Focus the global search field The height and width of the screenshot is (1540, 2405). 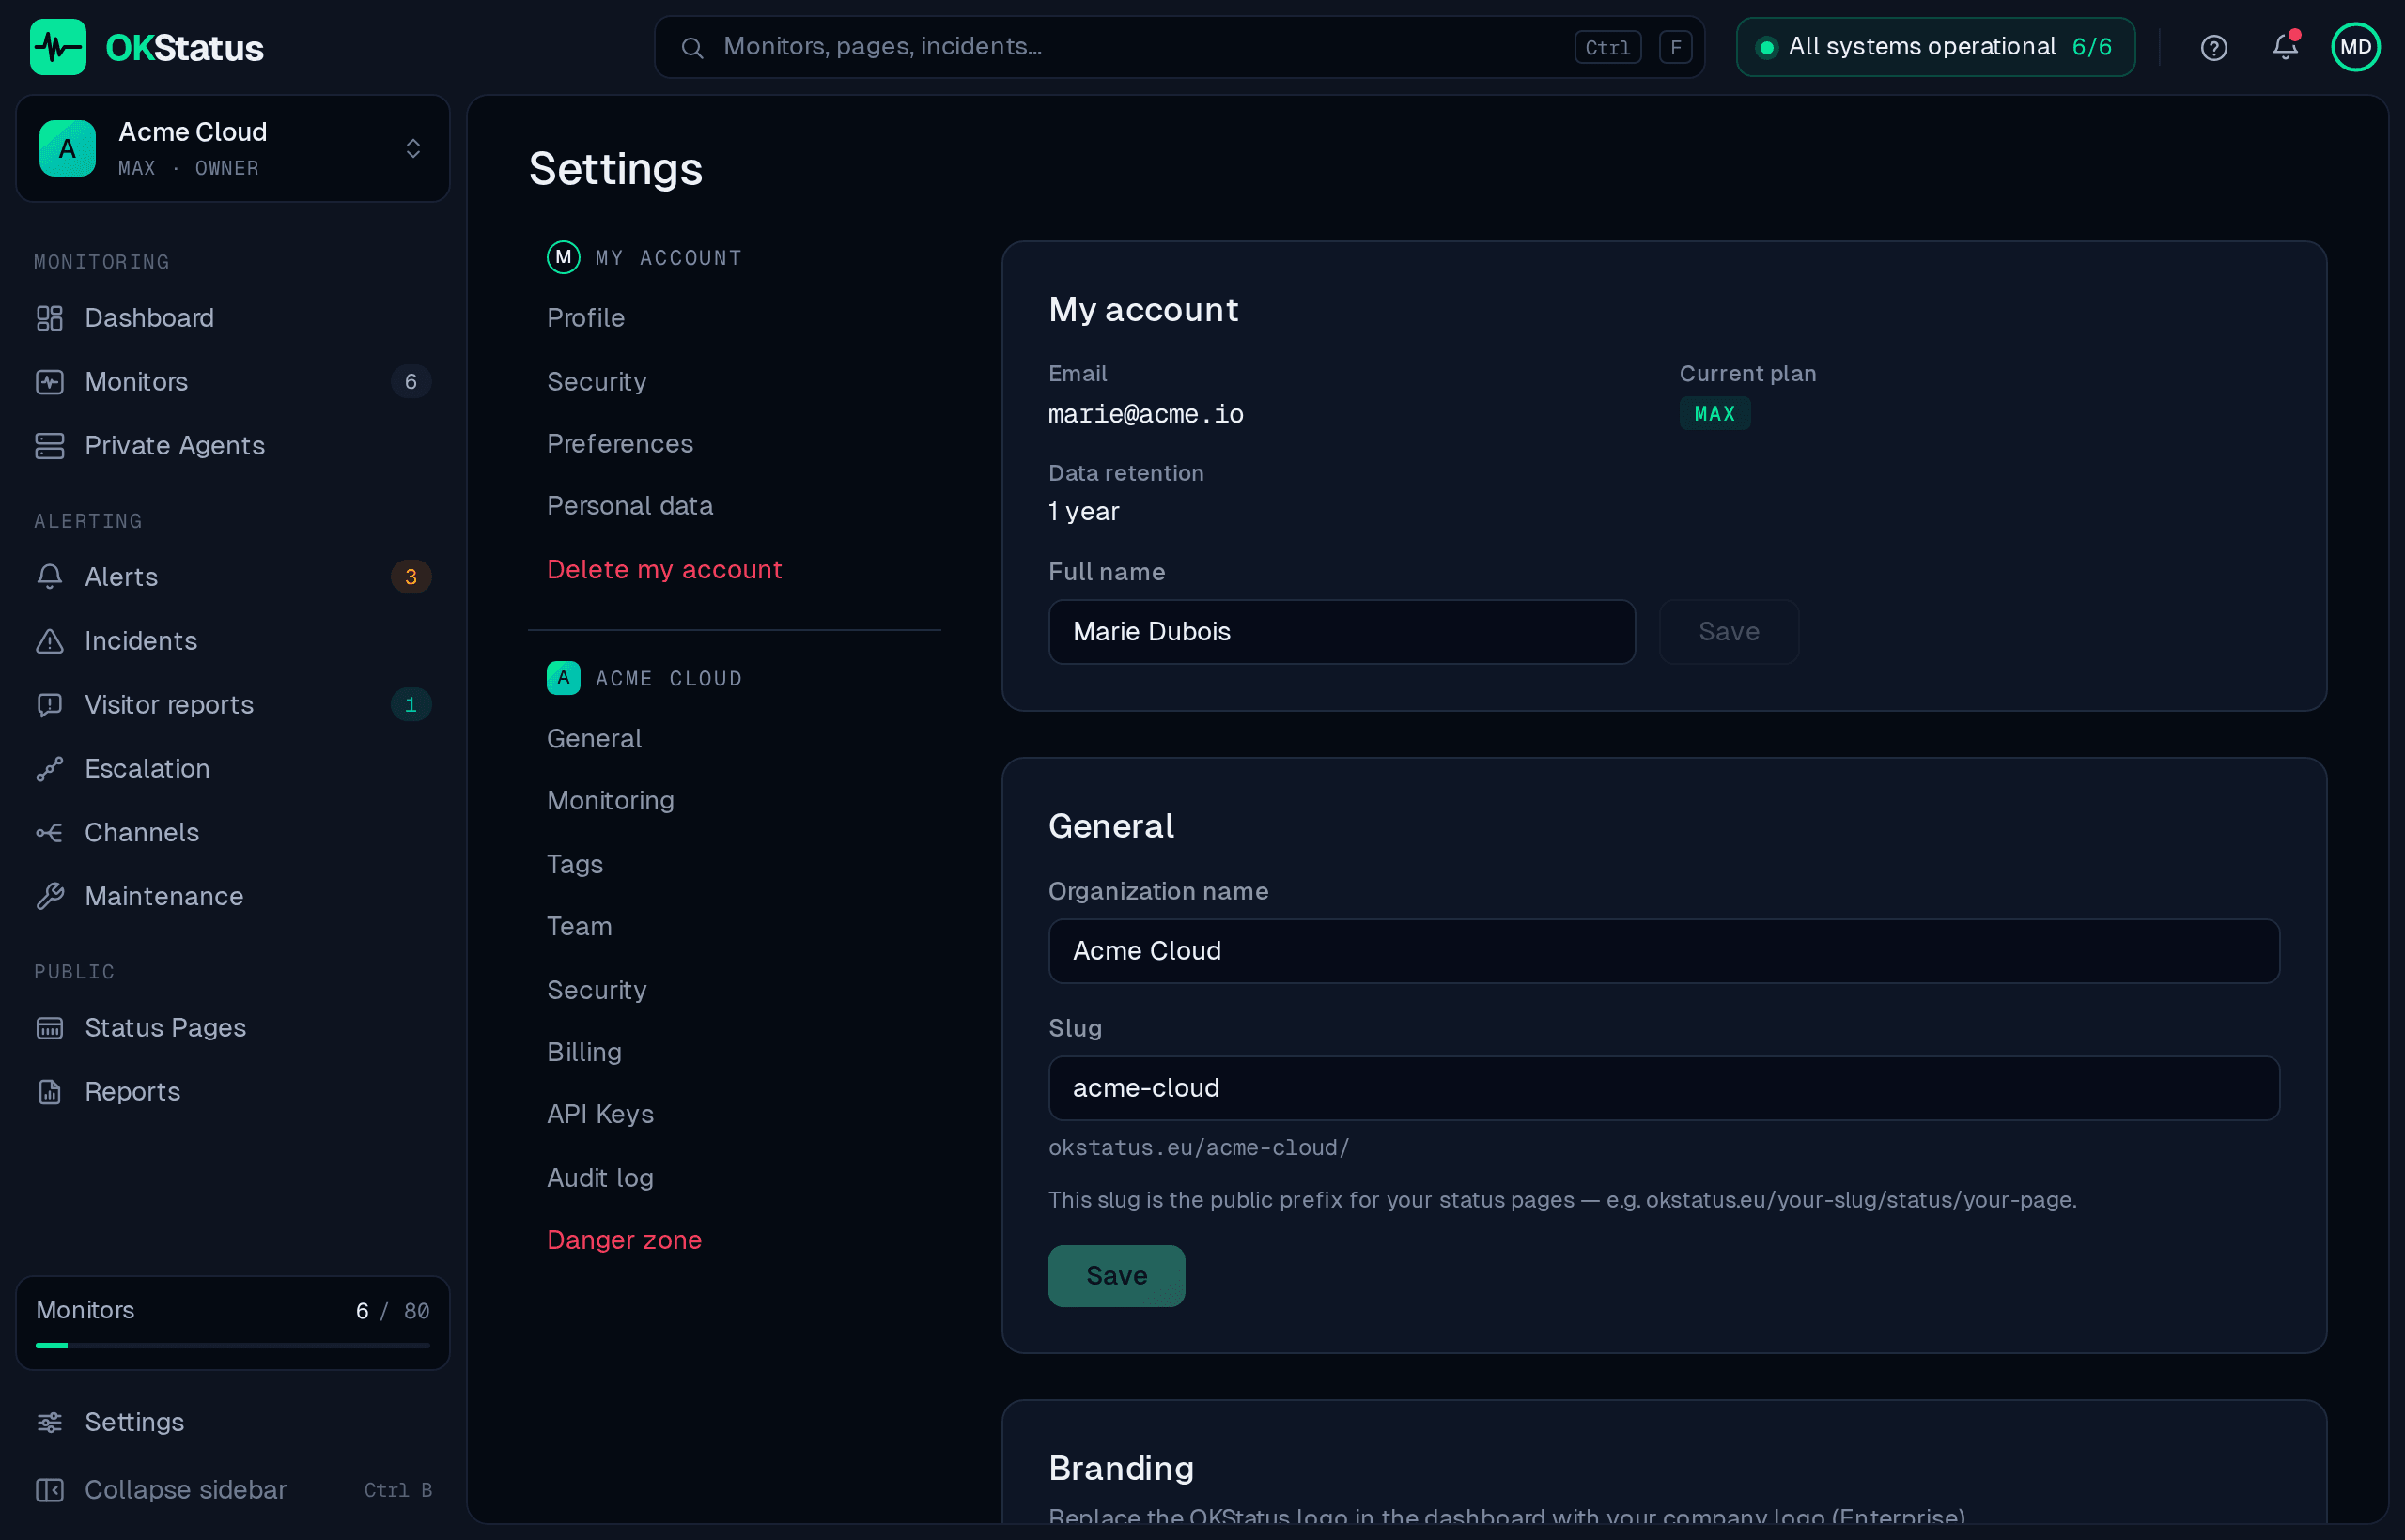pos(1180,47)
